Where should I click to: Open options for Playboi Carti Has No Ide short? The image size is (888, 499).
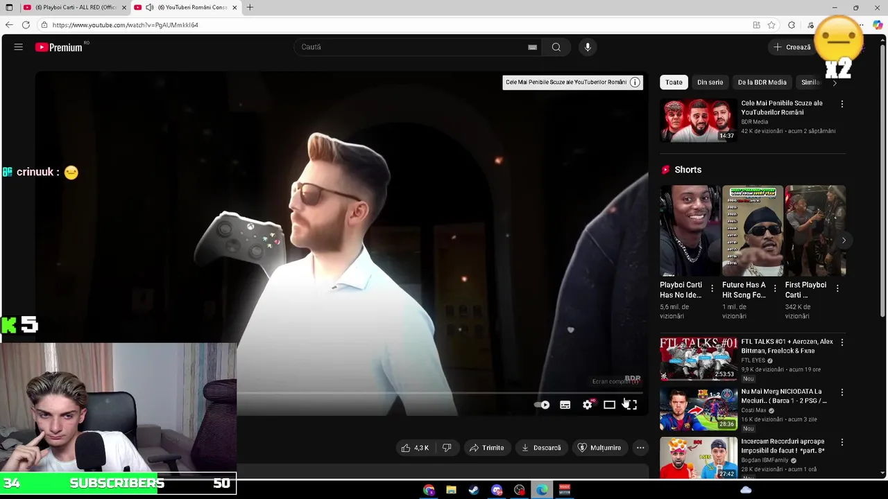712,288
